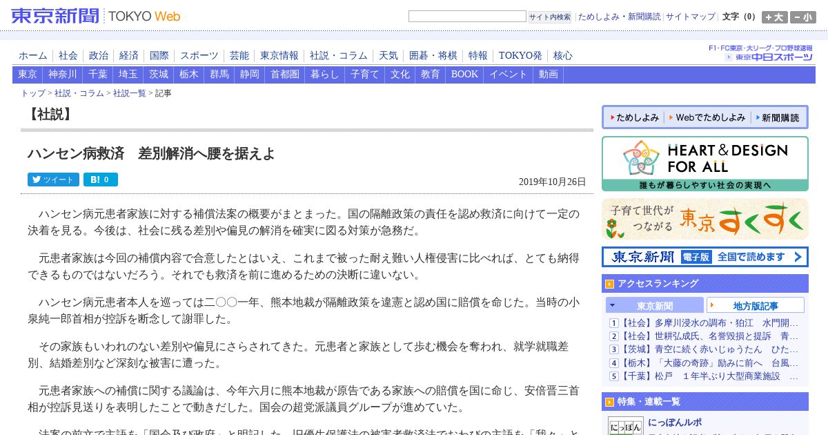Increase font size with ＋大 button
The image size is (828, 435).
[774, 17]
